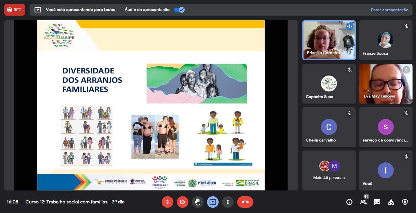Click the Parar apresentação link
Viewport: 416px width, 213px height.
coord(389,10)
